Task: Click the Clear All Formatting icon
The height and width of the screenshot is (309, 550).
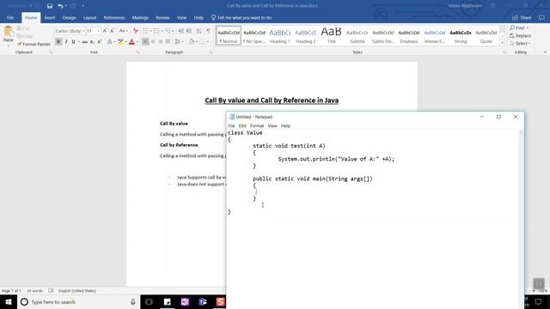Action: click(x=136, y=31)
